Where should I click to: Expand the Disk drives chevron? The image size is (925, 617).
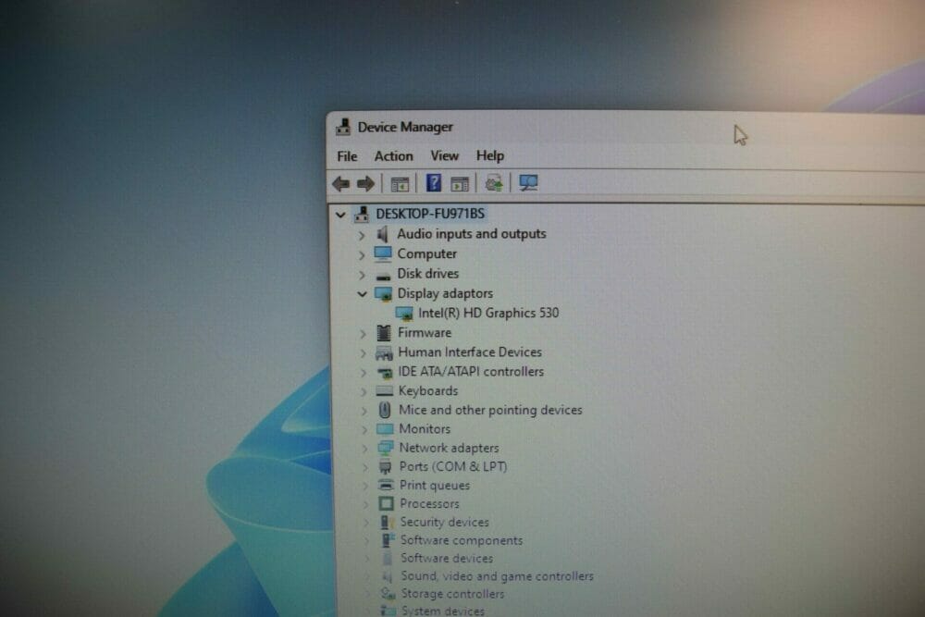(x=362, y=275)
